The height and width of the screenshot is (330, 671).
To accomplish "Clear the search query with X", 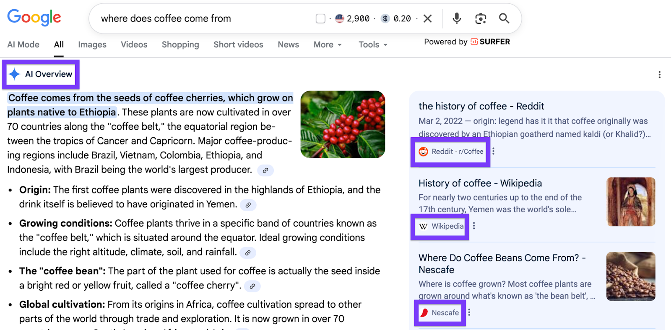I will point(428,18).
